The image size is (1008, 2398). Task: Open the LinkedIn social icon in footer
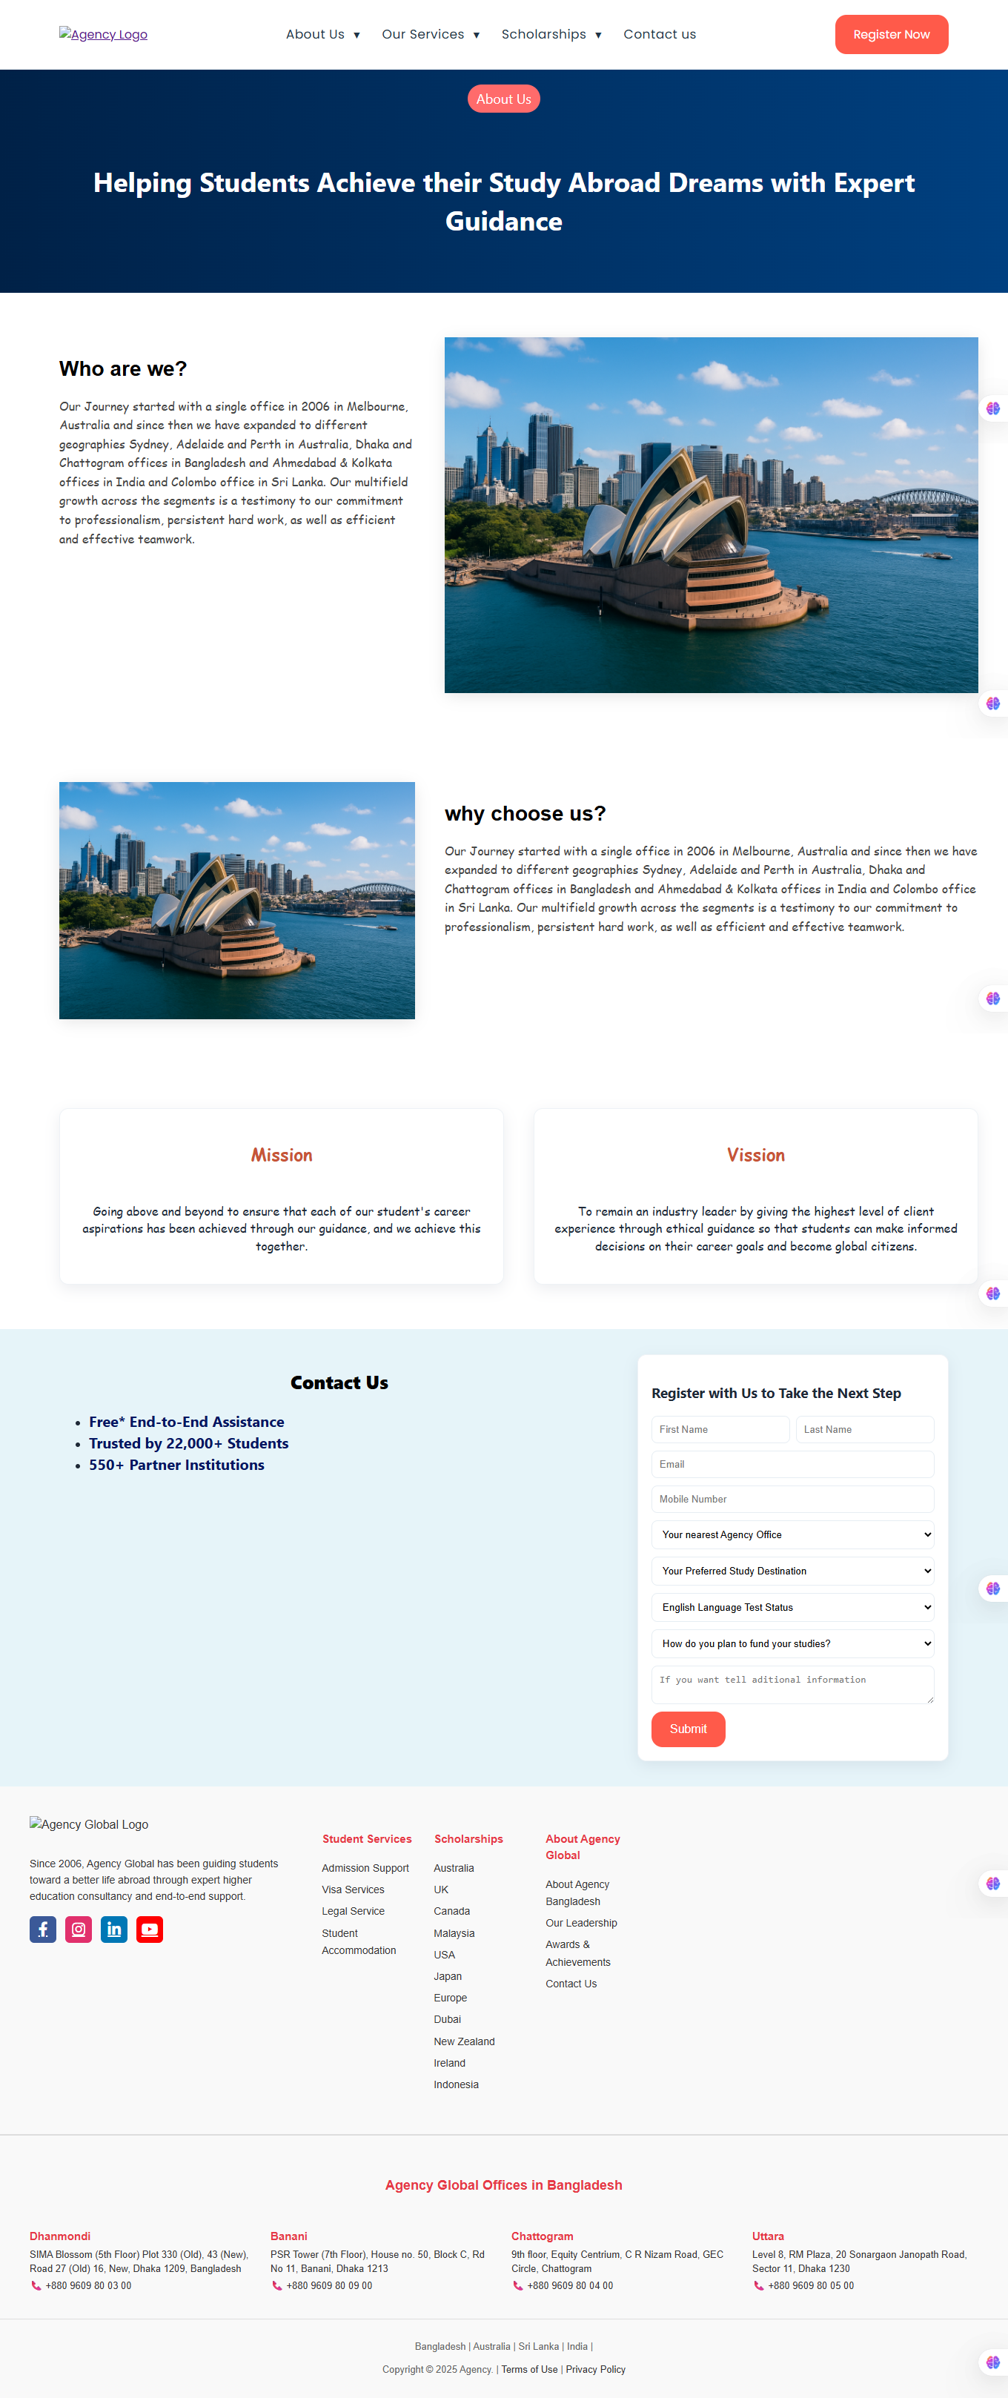point(113,1930)
